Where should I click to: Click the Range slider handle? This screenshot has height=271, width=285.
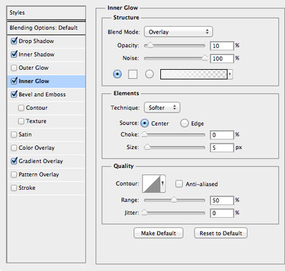174,200
